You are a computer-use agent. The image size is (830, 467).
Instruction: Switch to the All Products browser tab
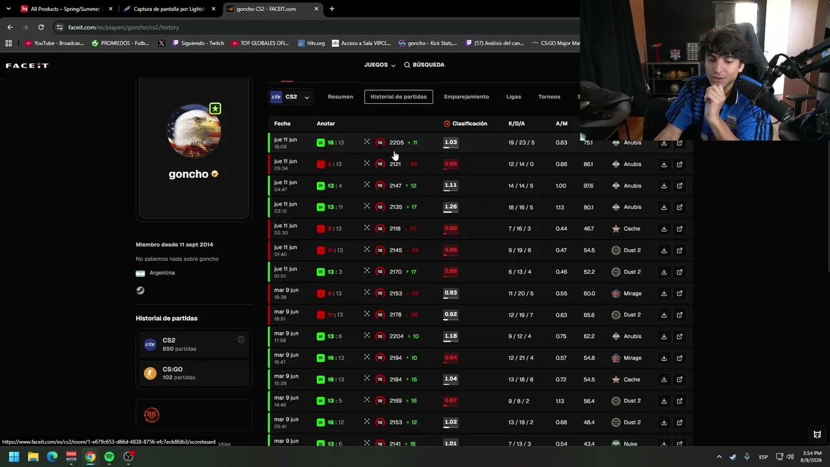[65, 9]
